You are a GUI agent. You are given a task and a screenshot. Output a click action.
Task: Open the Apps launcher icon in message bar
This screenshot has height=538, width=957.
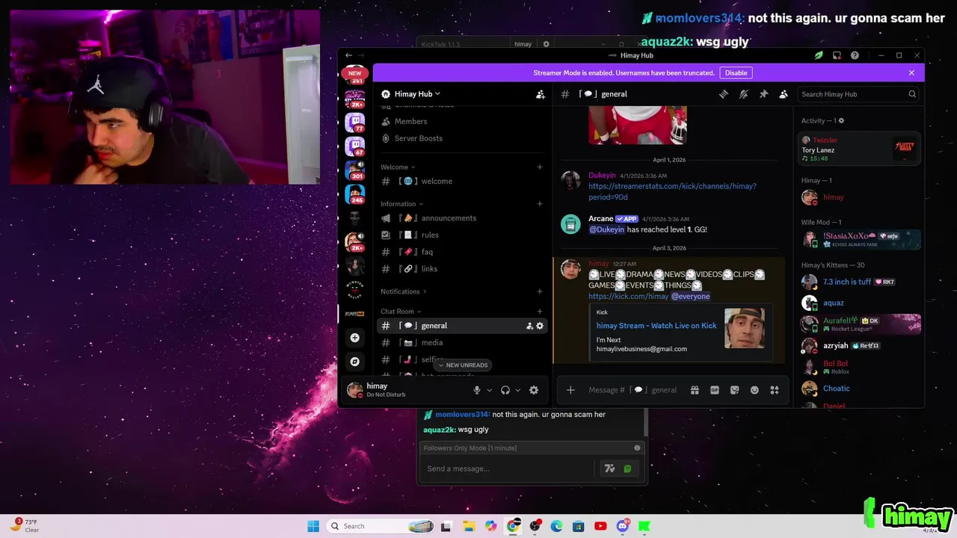775,390
